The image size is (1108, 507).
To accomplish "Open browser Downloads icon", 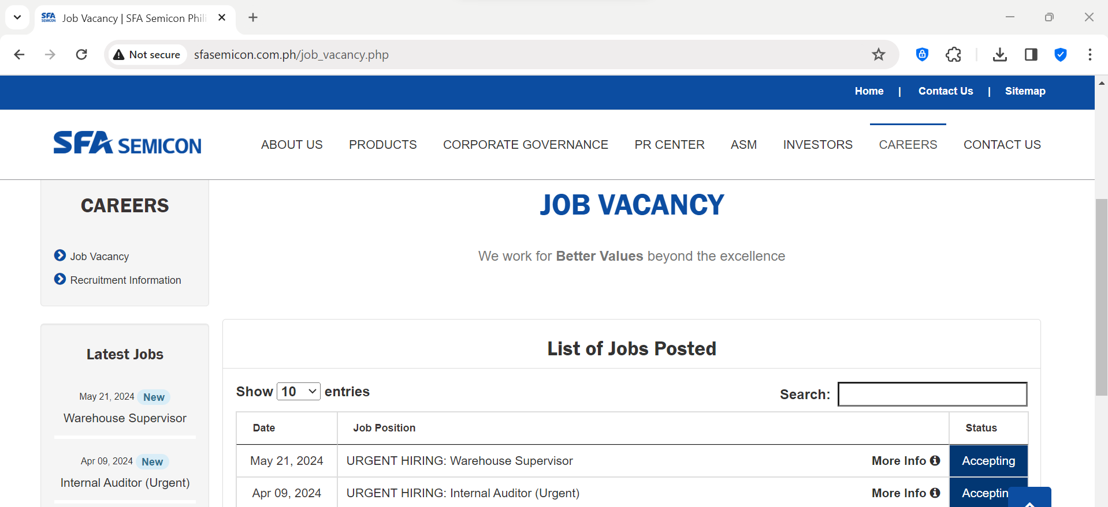I will tap(999, 55).
